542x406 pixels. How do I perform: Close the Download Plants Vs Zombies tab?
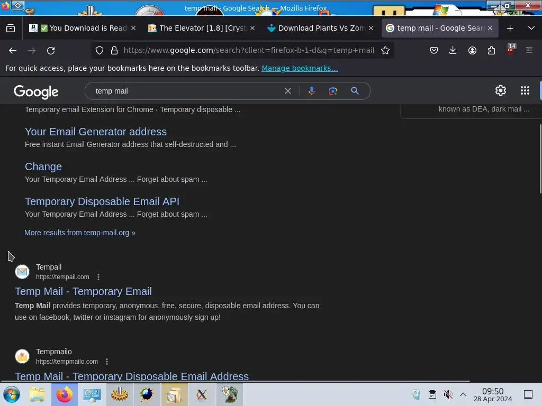click(x=371, y=28)
